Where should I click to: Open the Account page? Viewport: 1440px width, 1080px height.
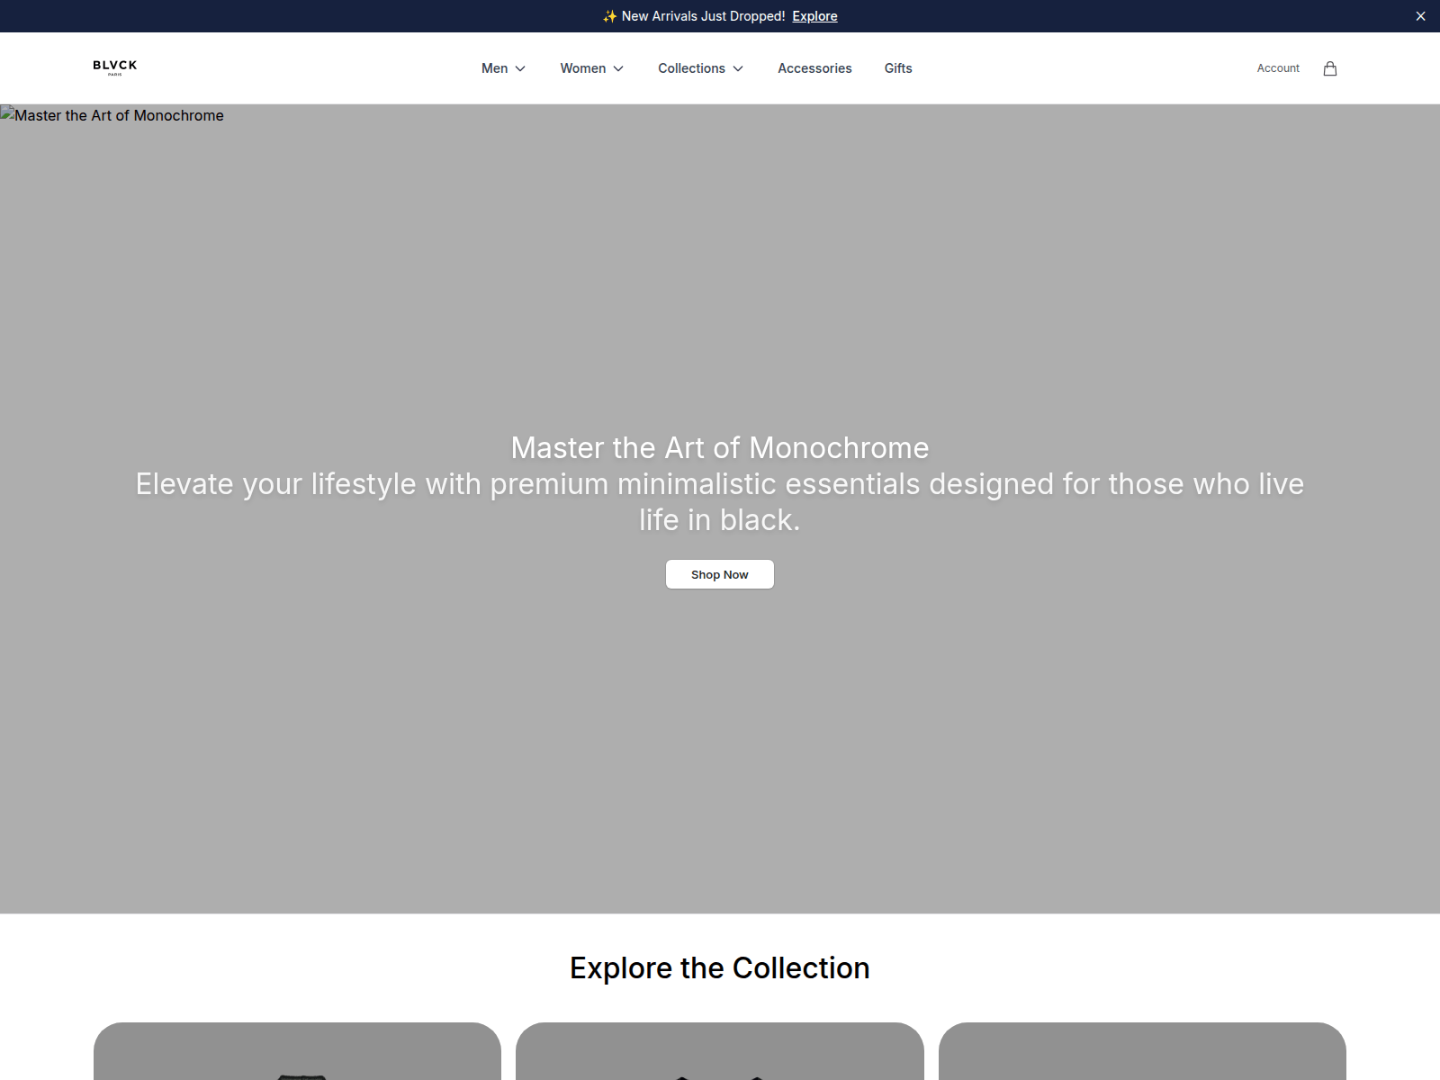pyautogui.click(x=1278, y=68)
